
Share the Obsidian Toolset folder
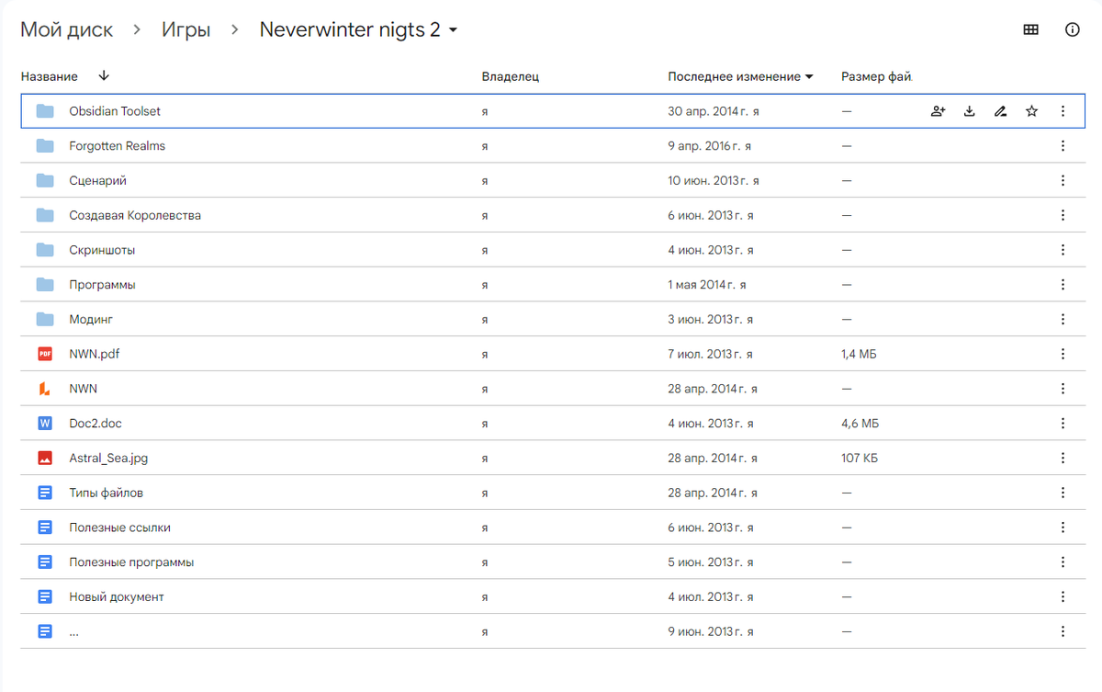click(x=938, y=111)
